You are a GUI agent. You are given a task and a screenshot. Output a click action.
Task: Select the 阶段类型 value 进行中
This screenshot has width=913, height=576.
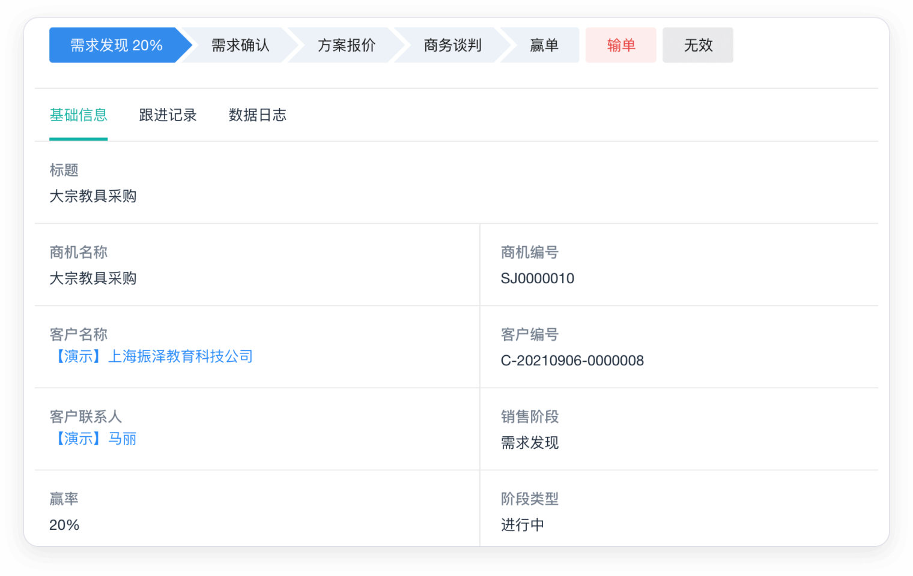tap(523, 525)
